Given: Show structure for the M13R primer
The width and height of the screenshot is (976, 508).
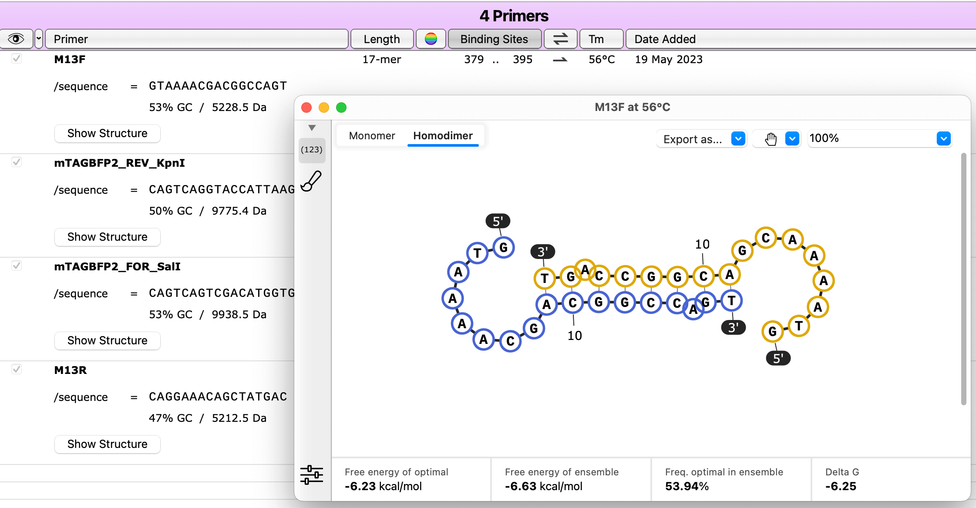Looking at the screenshot, I should tap(107, 444).
